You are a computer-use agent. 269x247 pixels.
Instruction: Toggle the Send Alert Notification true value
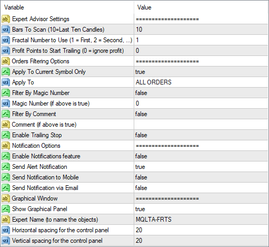(201, 167)
